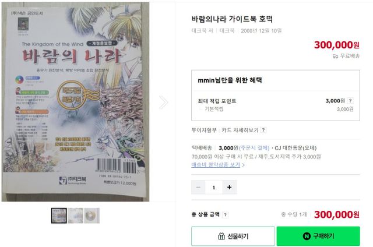Click the 무료배송 truck icon
This screenshot has width=373, height=247.
point(335,56)
